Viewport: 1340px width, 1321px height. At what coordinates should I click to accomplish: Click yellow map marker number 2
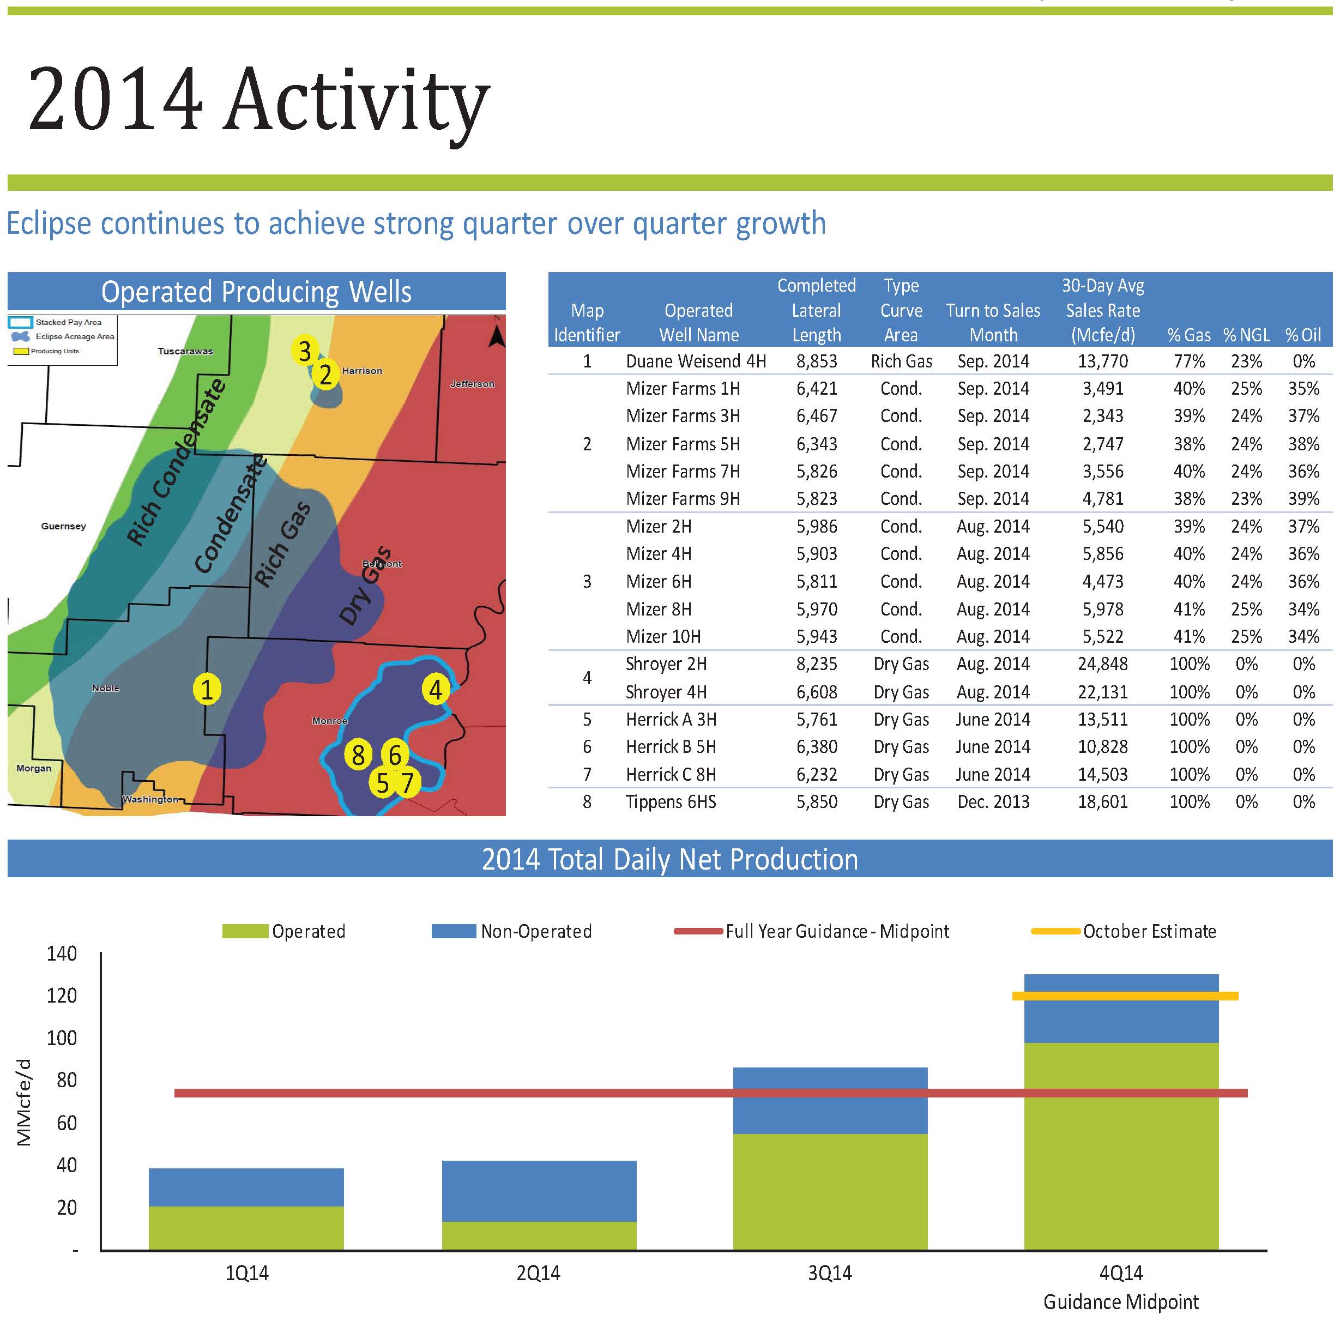(x=325, y=375)
